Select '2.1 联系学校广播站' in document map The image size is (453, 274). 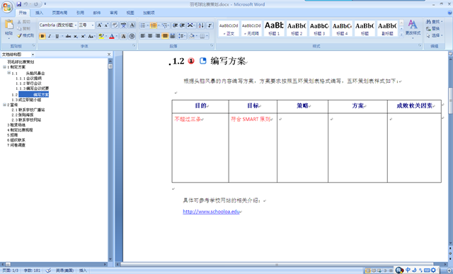point(28,110)
